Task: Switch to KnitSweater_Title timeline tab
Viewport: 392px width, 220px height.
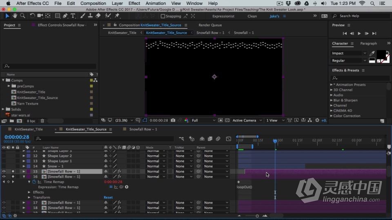Action: 29,129
